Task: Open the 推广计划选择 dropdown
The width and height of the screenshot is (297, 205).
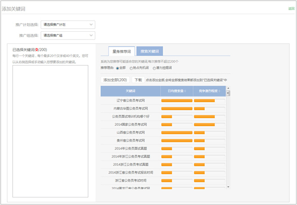Action: coord(68,25)
